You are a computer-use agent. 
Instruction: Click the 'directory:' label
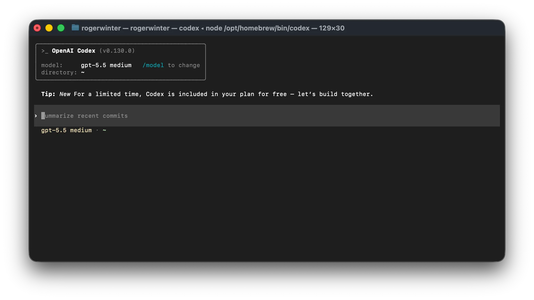[59, 73]
